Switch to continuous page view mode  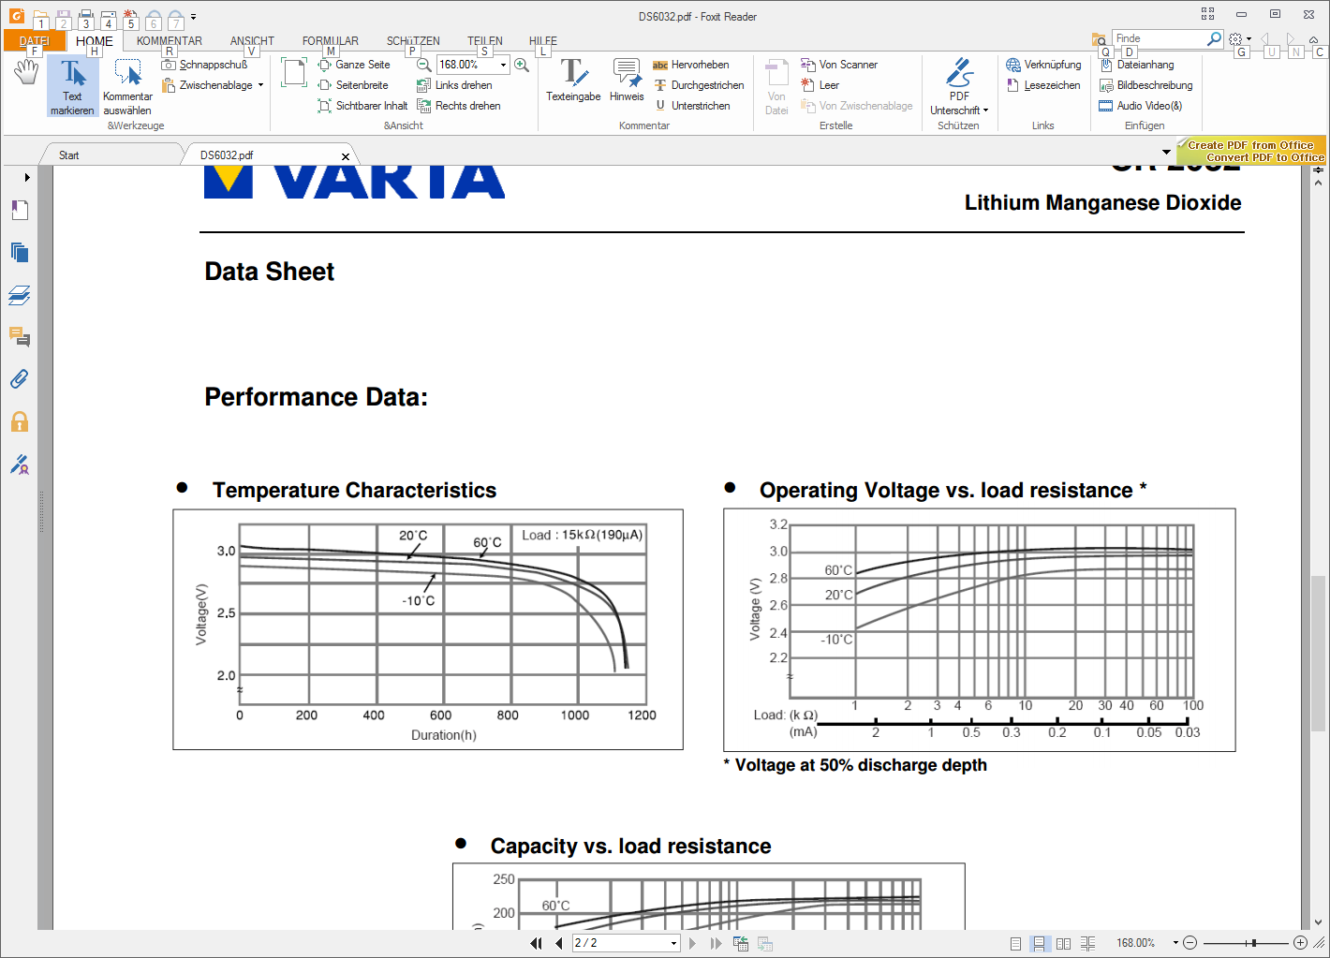click(x=1039, y=943)
